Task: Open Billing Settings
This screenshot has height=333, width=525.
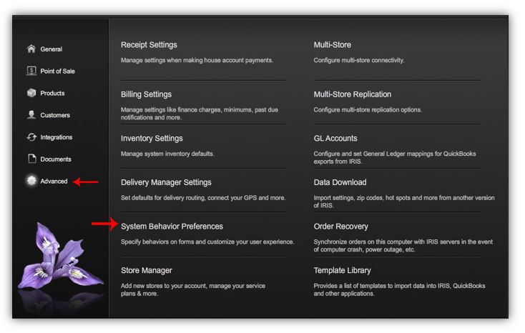Action: tap(146, 94)
